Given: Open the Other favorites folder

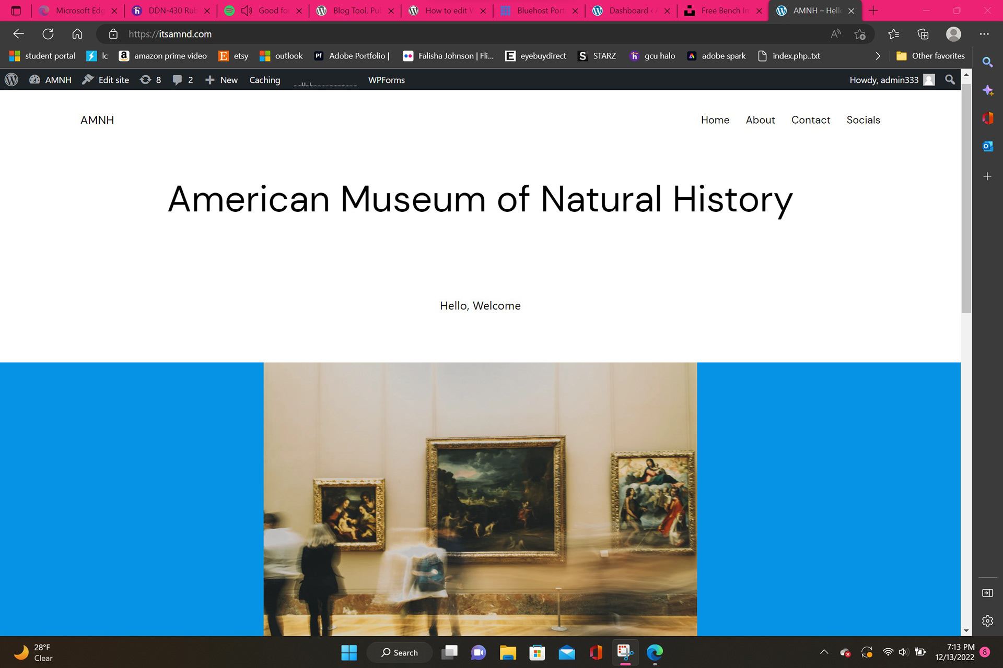Looking at the screenshot, I should click(x=931, y=56).
